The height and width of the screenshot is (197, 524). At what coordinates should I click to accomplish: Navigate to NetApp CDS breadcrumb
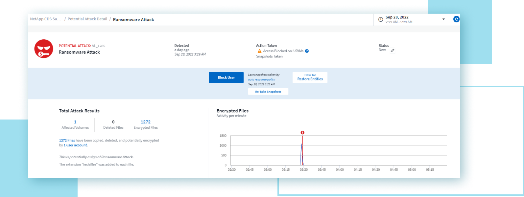tap(45, 19)
